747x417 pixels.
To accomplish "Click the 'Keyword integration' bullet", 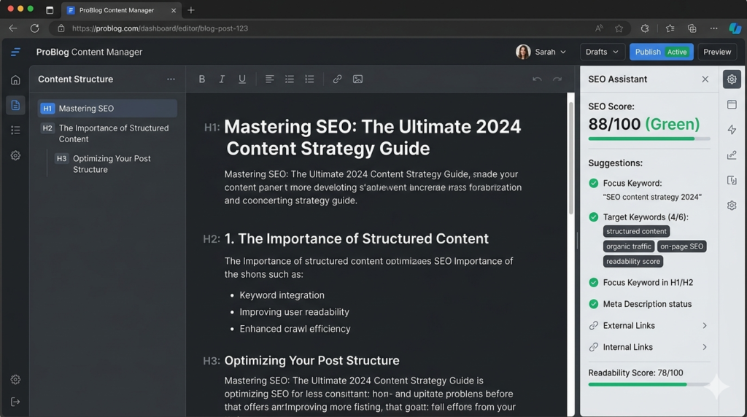I will click(282, 295).
